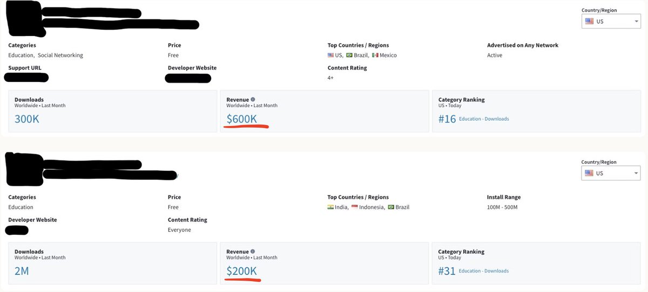Screen dimensions: 648x292
Task: Click the '4+' content rating
Action: pyautogui.click(x=331, y=78)
